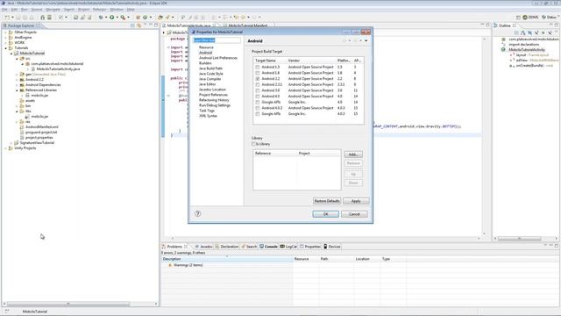Expand the AndEngine working set
The image size is (561, 316).
click(5, 38)
